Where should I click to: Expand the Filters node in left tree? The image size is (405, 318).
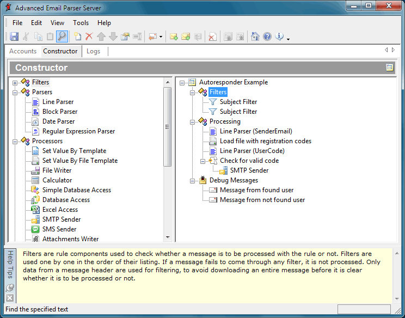click(x=15, y=83)
